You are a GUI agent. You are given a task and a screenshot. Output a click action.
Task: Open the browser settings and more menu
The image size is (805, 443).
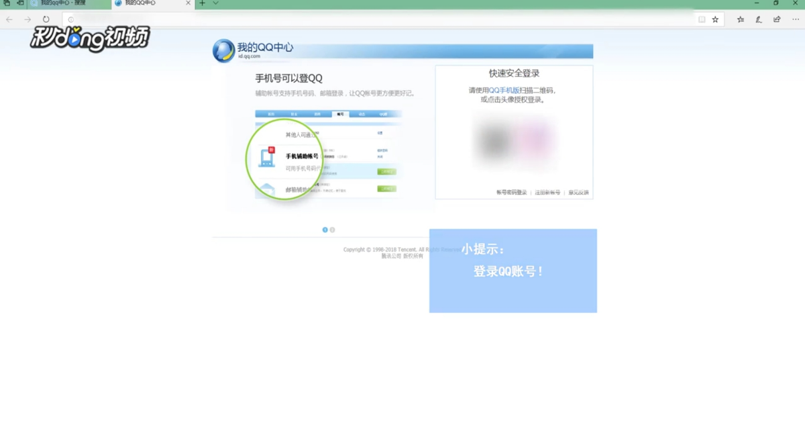[795, 19]
